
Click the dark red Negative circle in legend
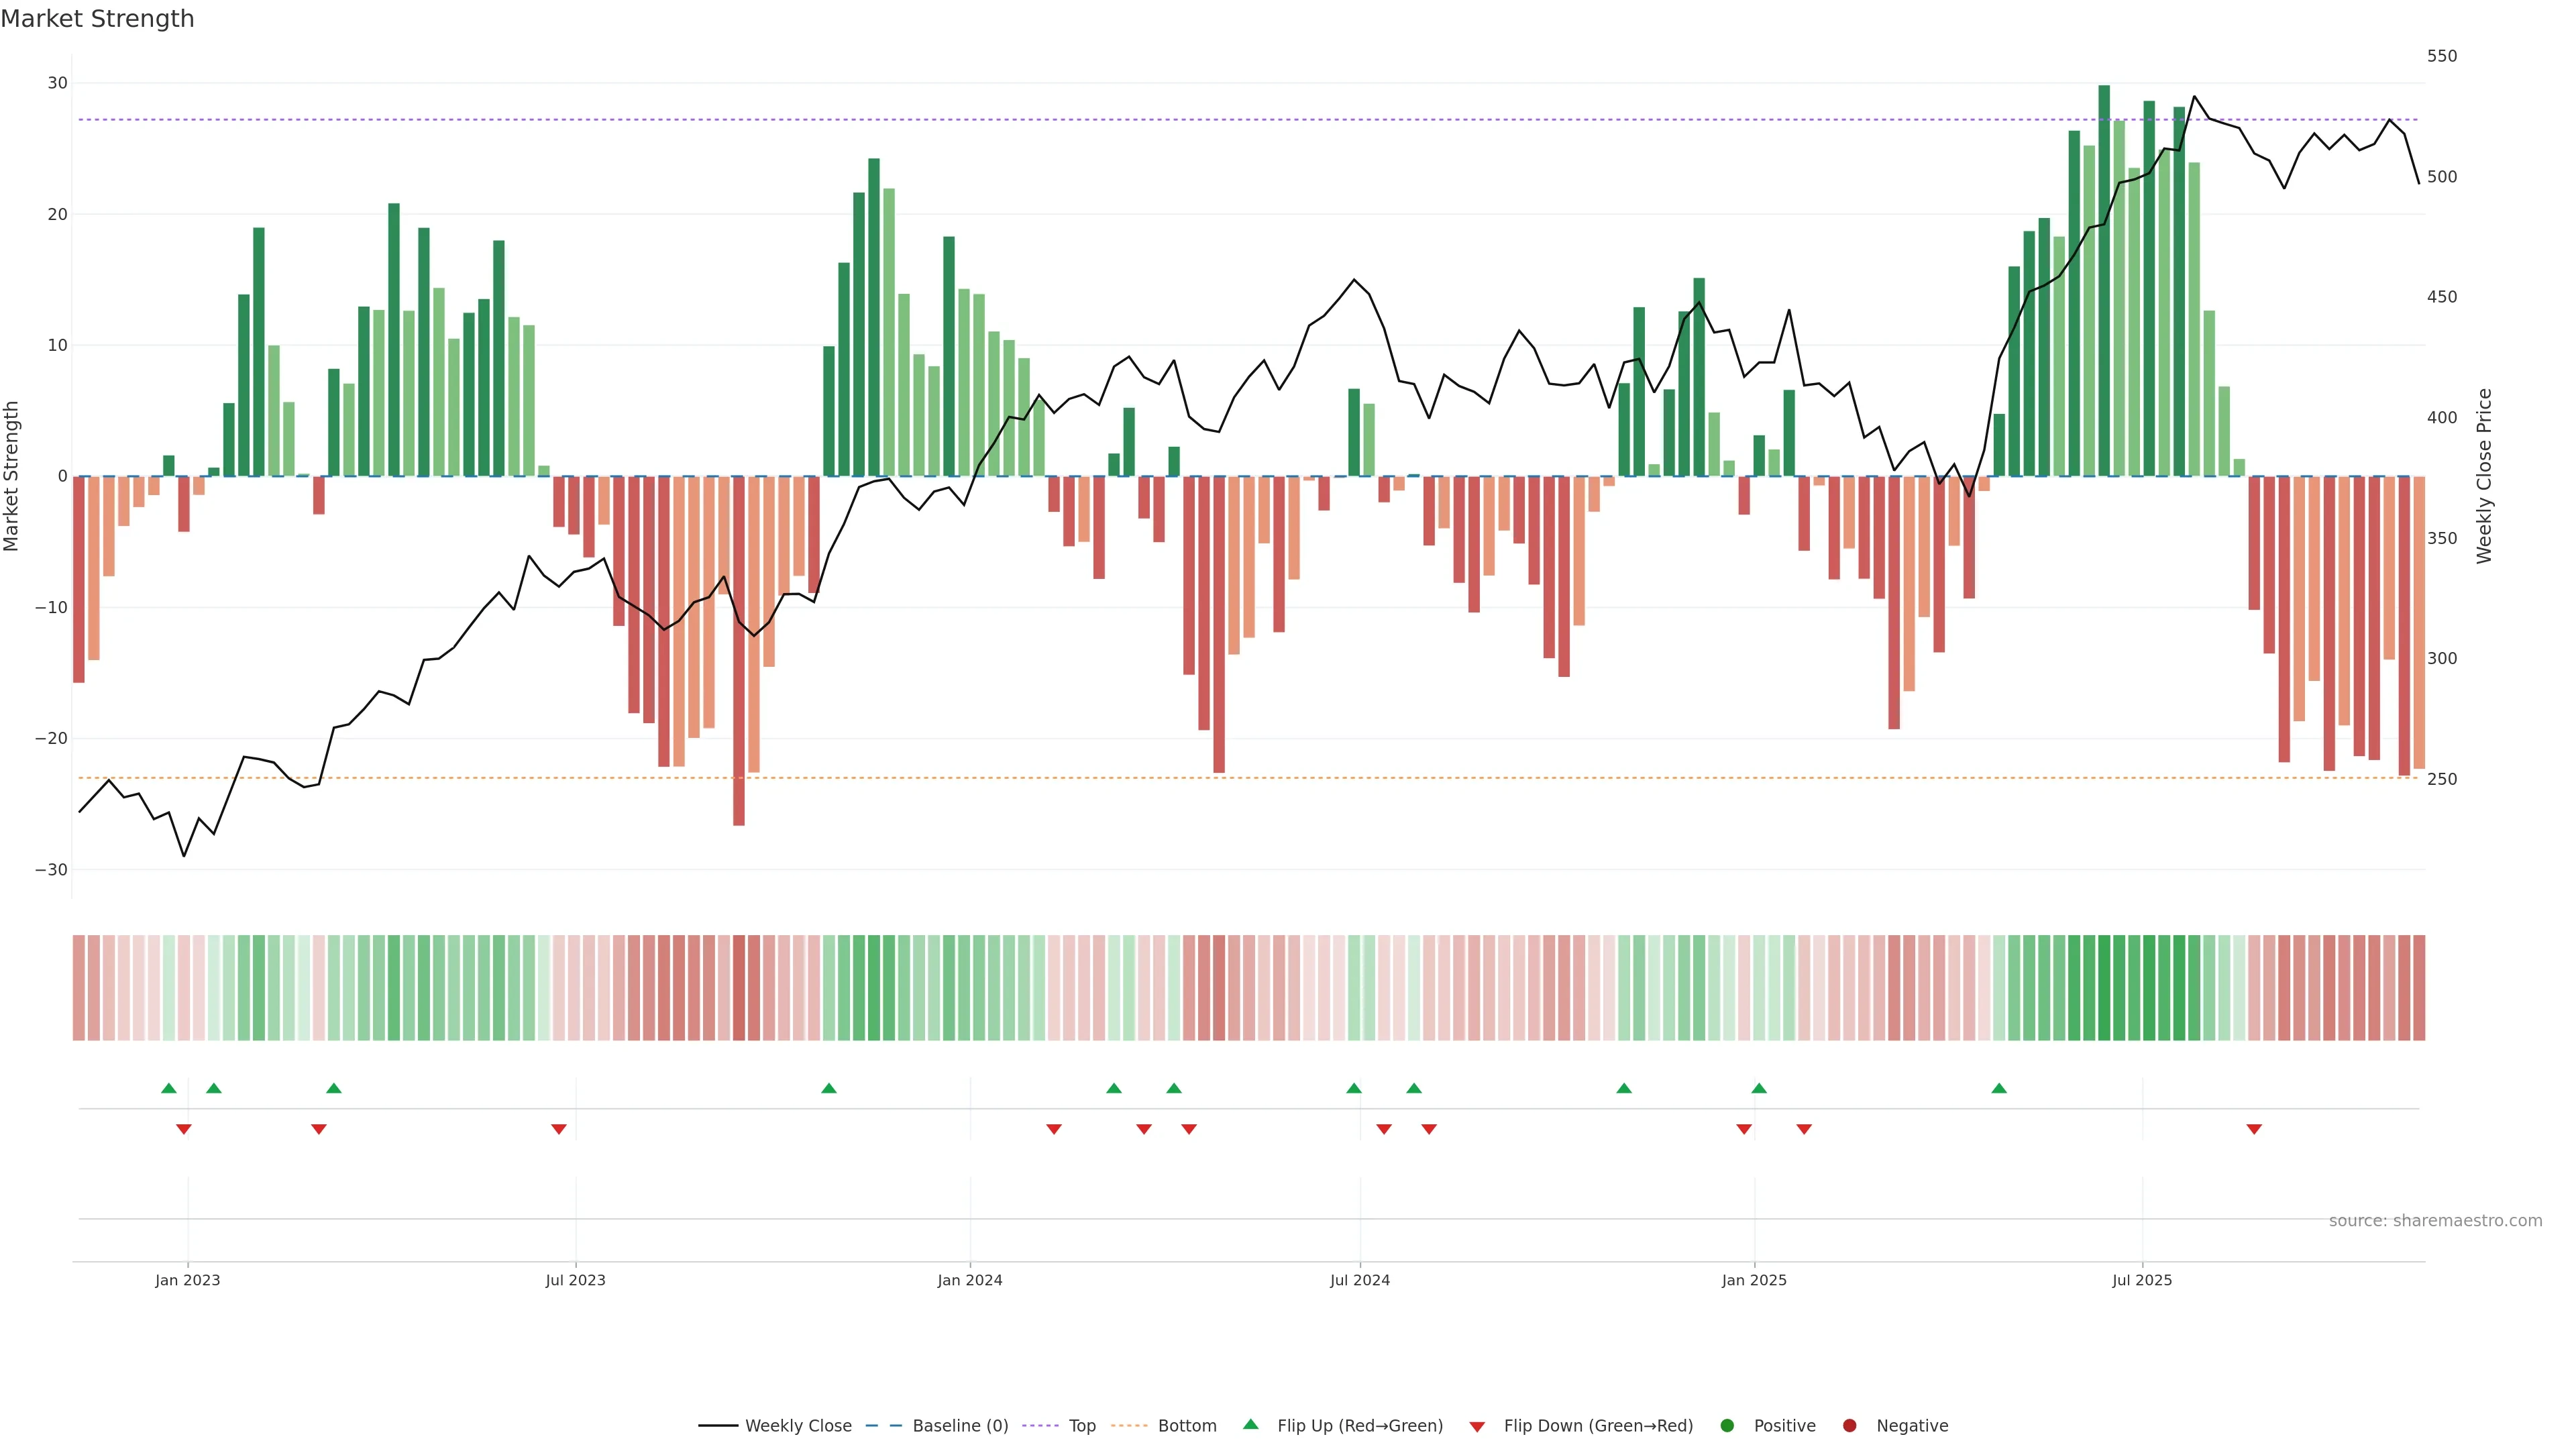(x=1849, y=1425)
